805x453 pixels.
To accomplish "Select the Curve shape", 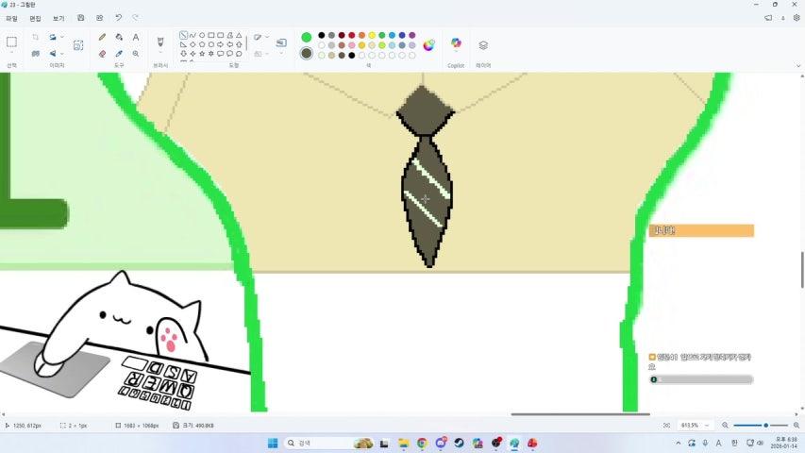I will (193, 36).
